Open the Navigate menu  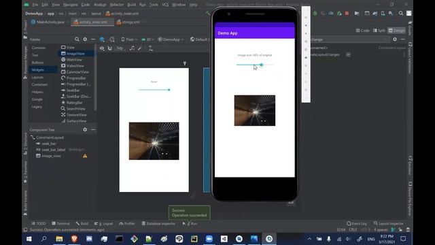(70, 5)
